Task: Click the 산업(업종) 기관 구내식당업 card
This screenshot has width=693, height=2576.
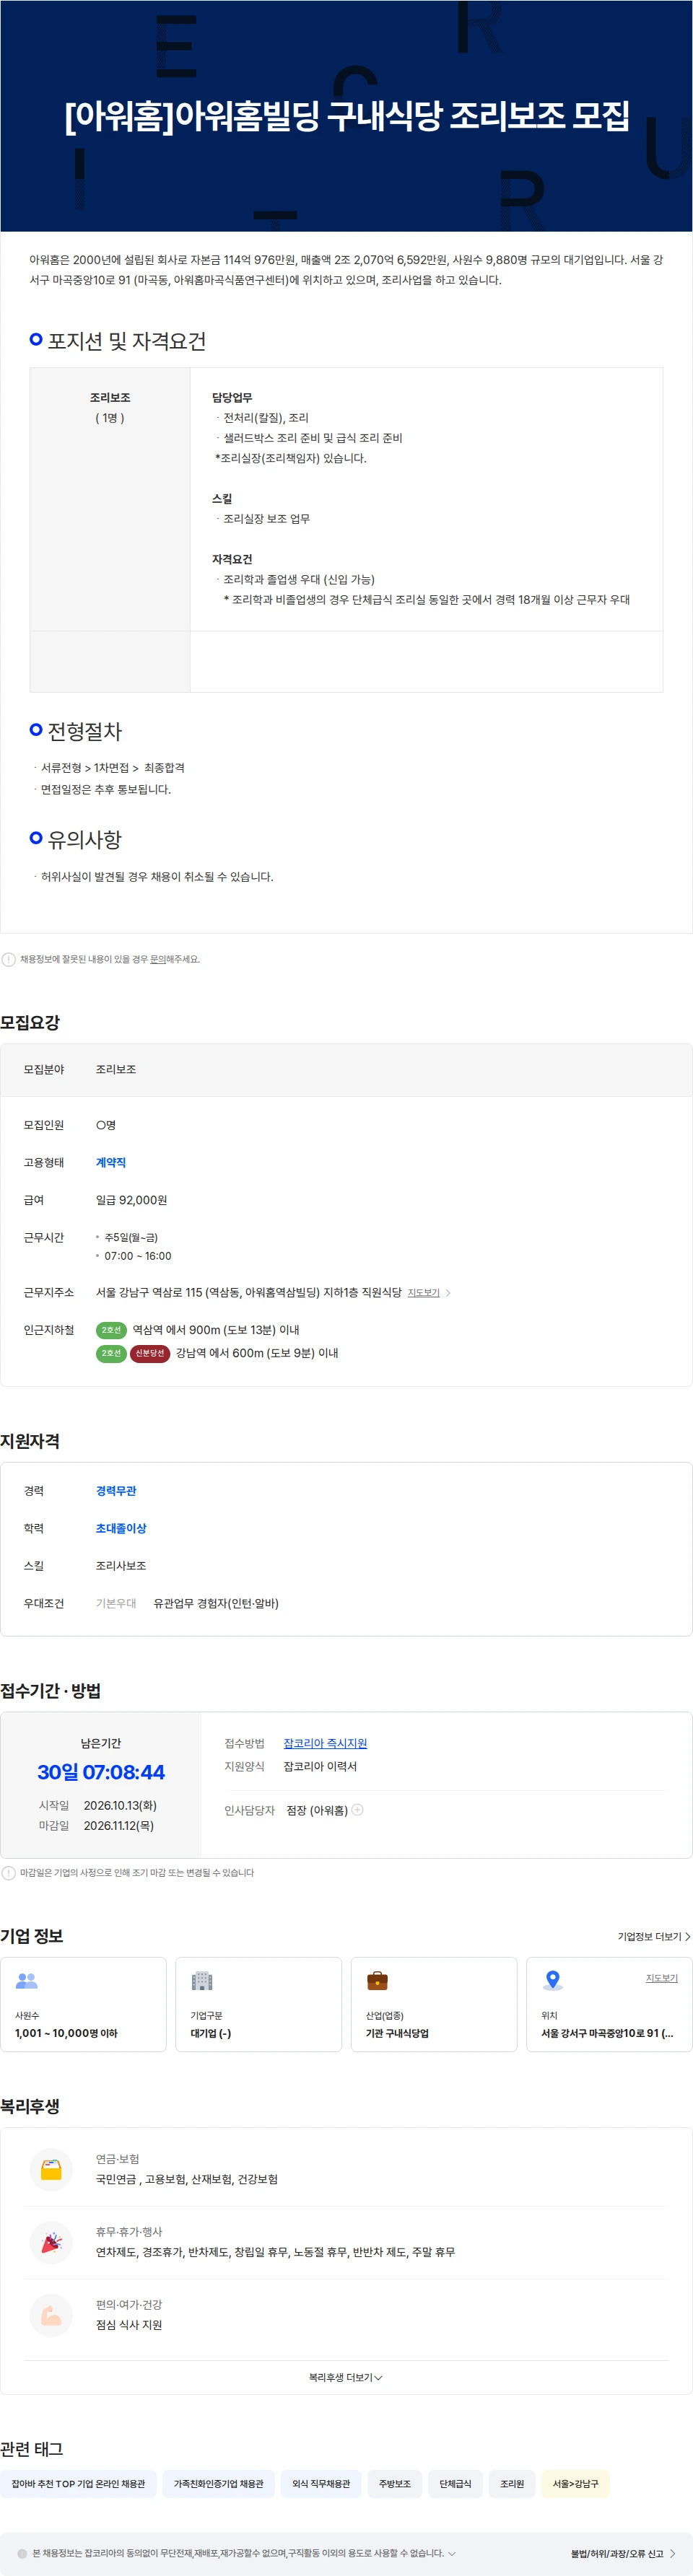Action: point(434,2004)
